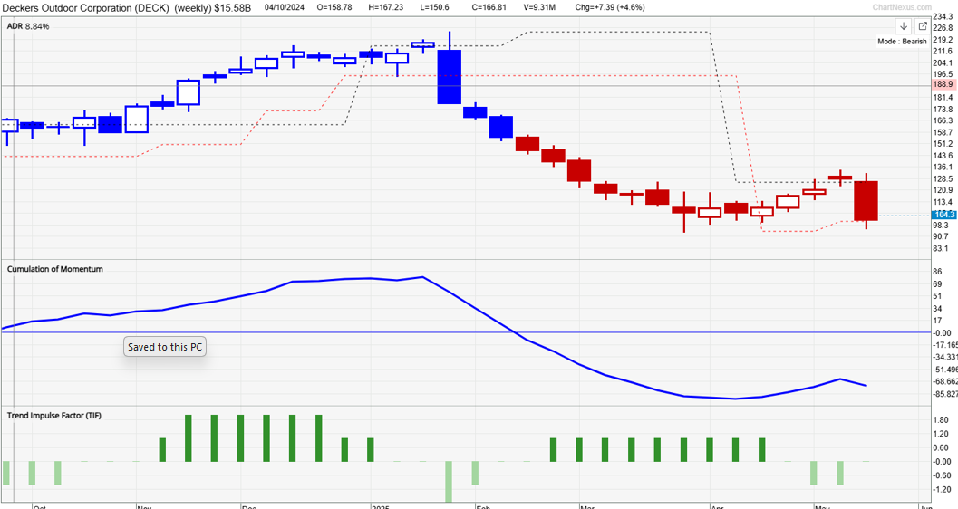Click the volume value 'V=9.31M'
Screen dimensions: 958x509
[539, 7]
